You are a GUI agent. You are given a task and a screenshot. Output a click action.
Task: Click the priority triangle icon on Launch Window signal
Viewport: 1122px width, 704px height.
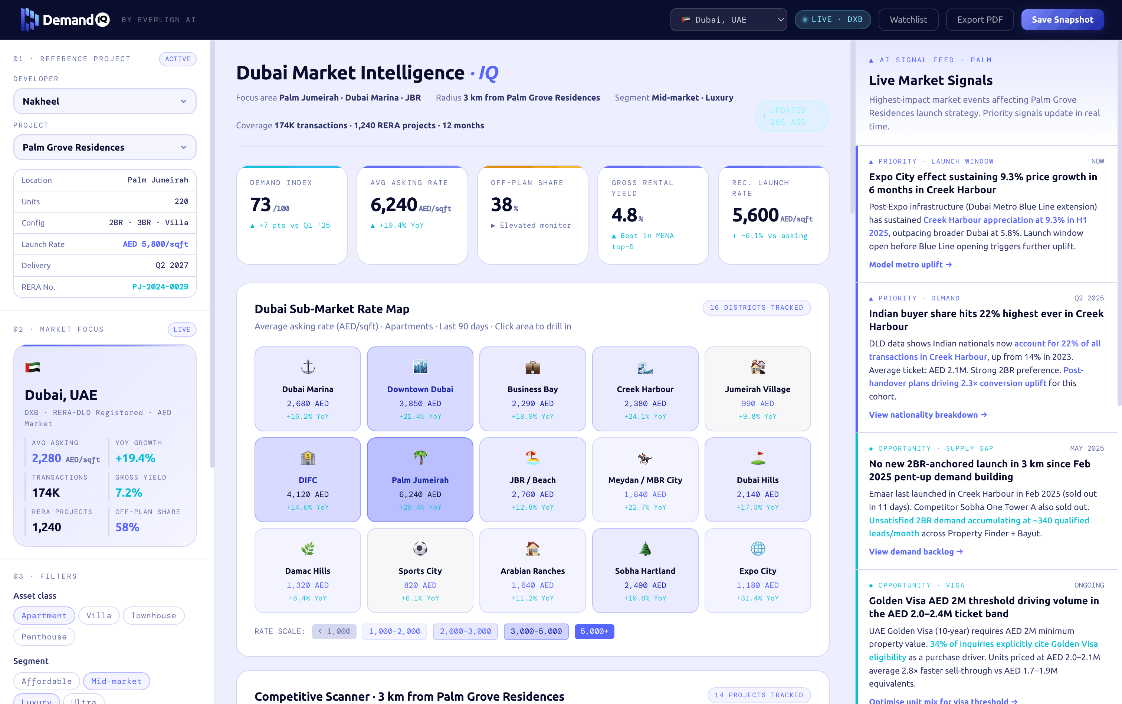(871, 162)
